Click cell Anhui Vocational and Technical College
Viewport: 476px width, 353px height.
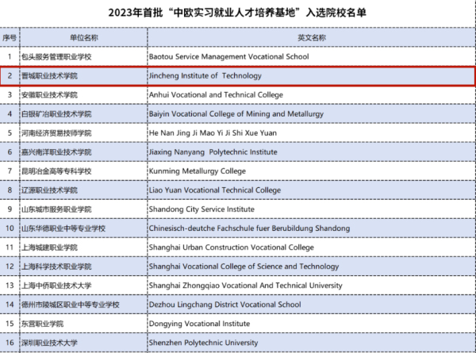point(312,94)
